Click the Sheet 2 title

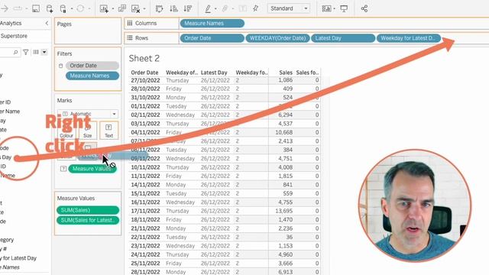(x=144, y=58)
